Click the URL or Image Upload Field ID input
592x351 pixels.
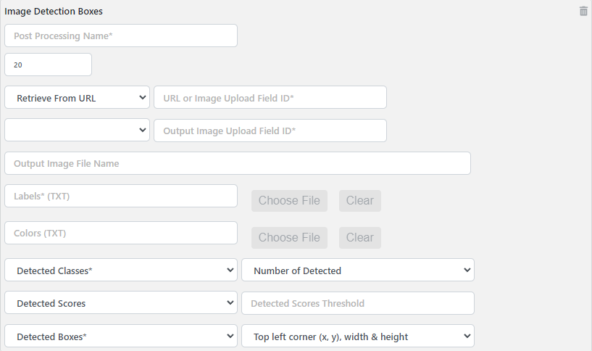coord(270,98)
